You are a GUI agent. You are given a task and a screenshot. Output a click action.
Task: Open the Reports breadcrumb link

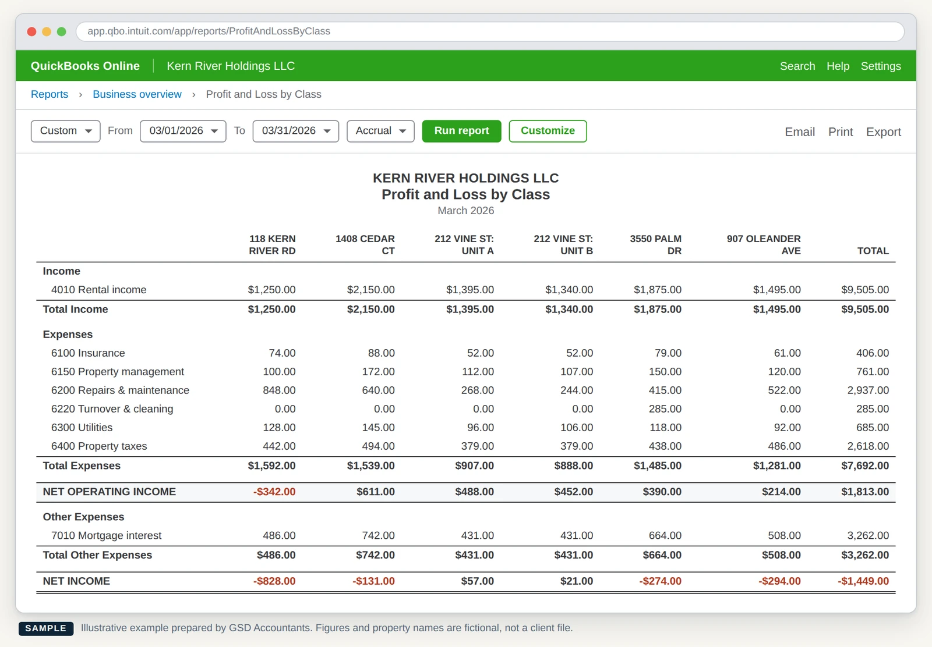tap(50, 94)
